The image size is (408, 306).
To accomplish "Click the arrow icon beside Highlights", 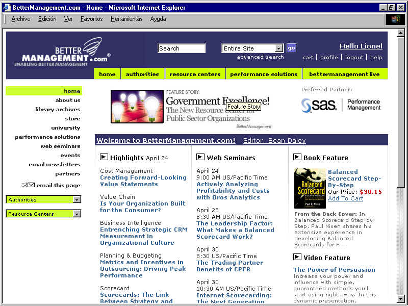I will pyautogui.click(x=104, y=157).
